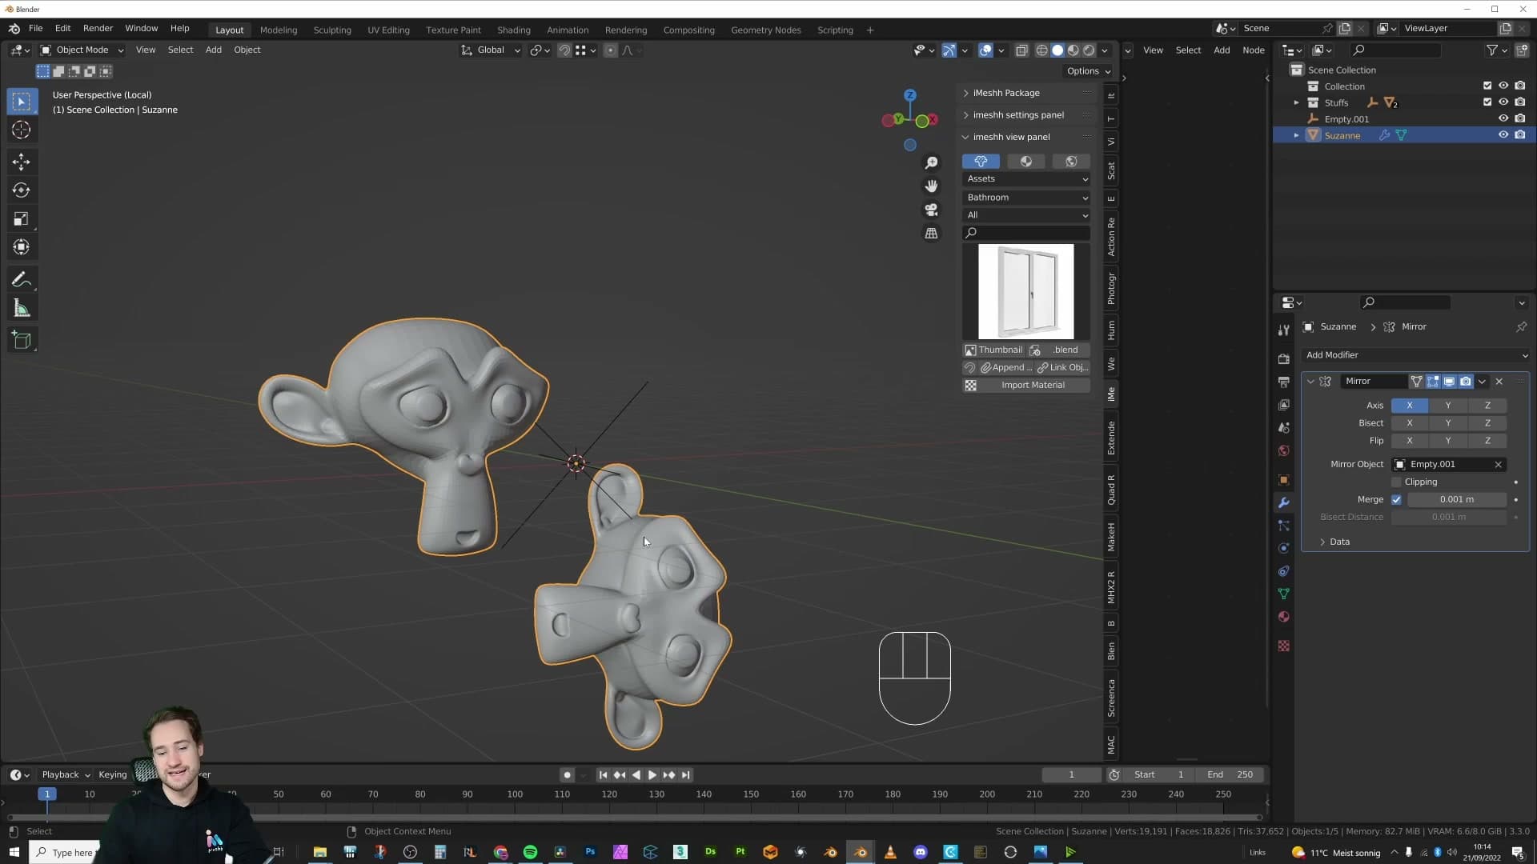The height and width of the screenshot is (864, 1537).
Task: Open the Render menu
Action: pyautogui.click(x=98, y=29)
